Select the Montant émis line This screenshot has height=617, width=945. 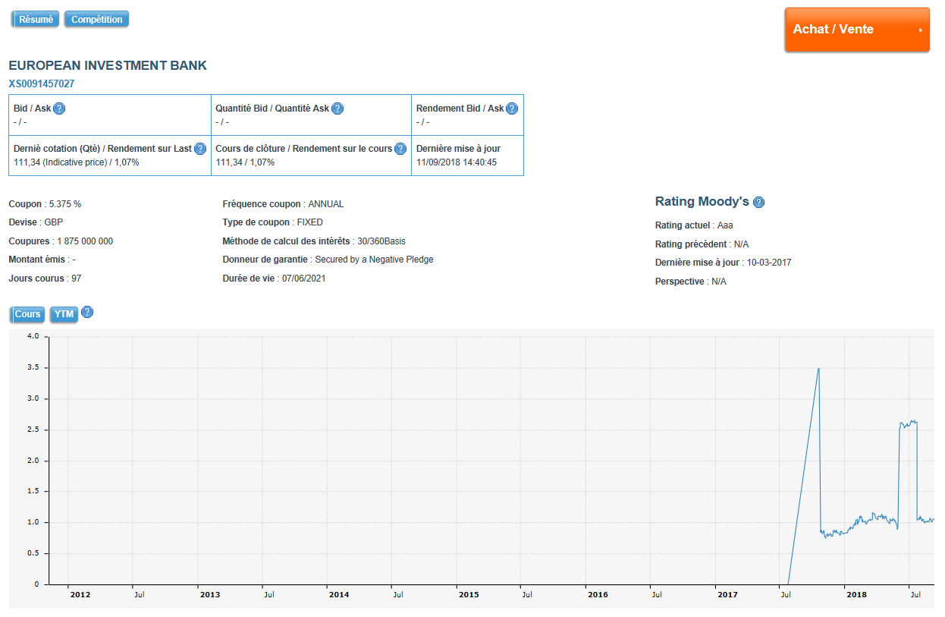pos(42,260)
